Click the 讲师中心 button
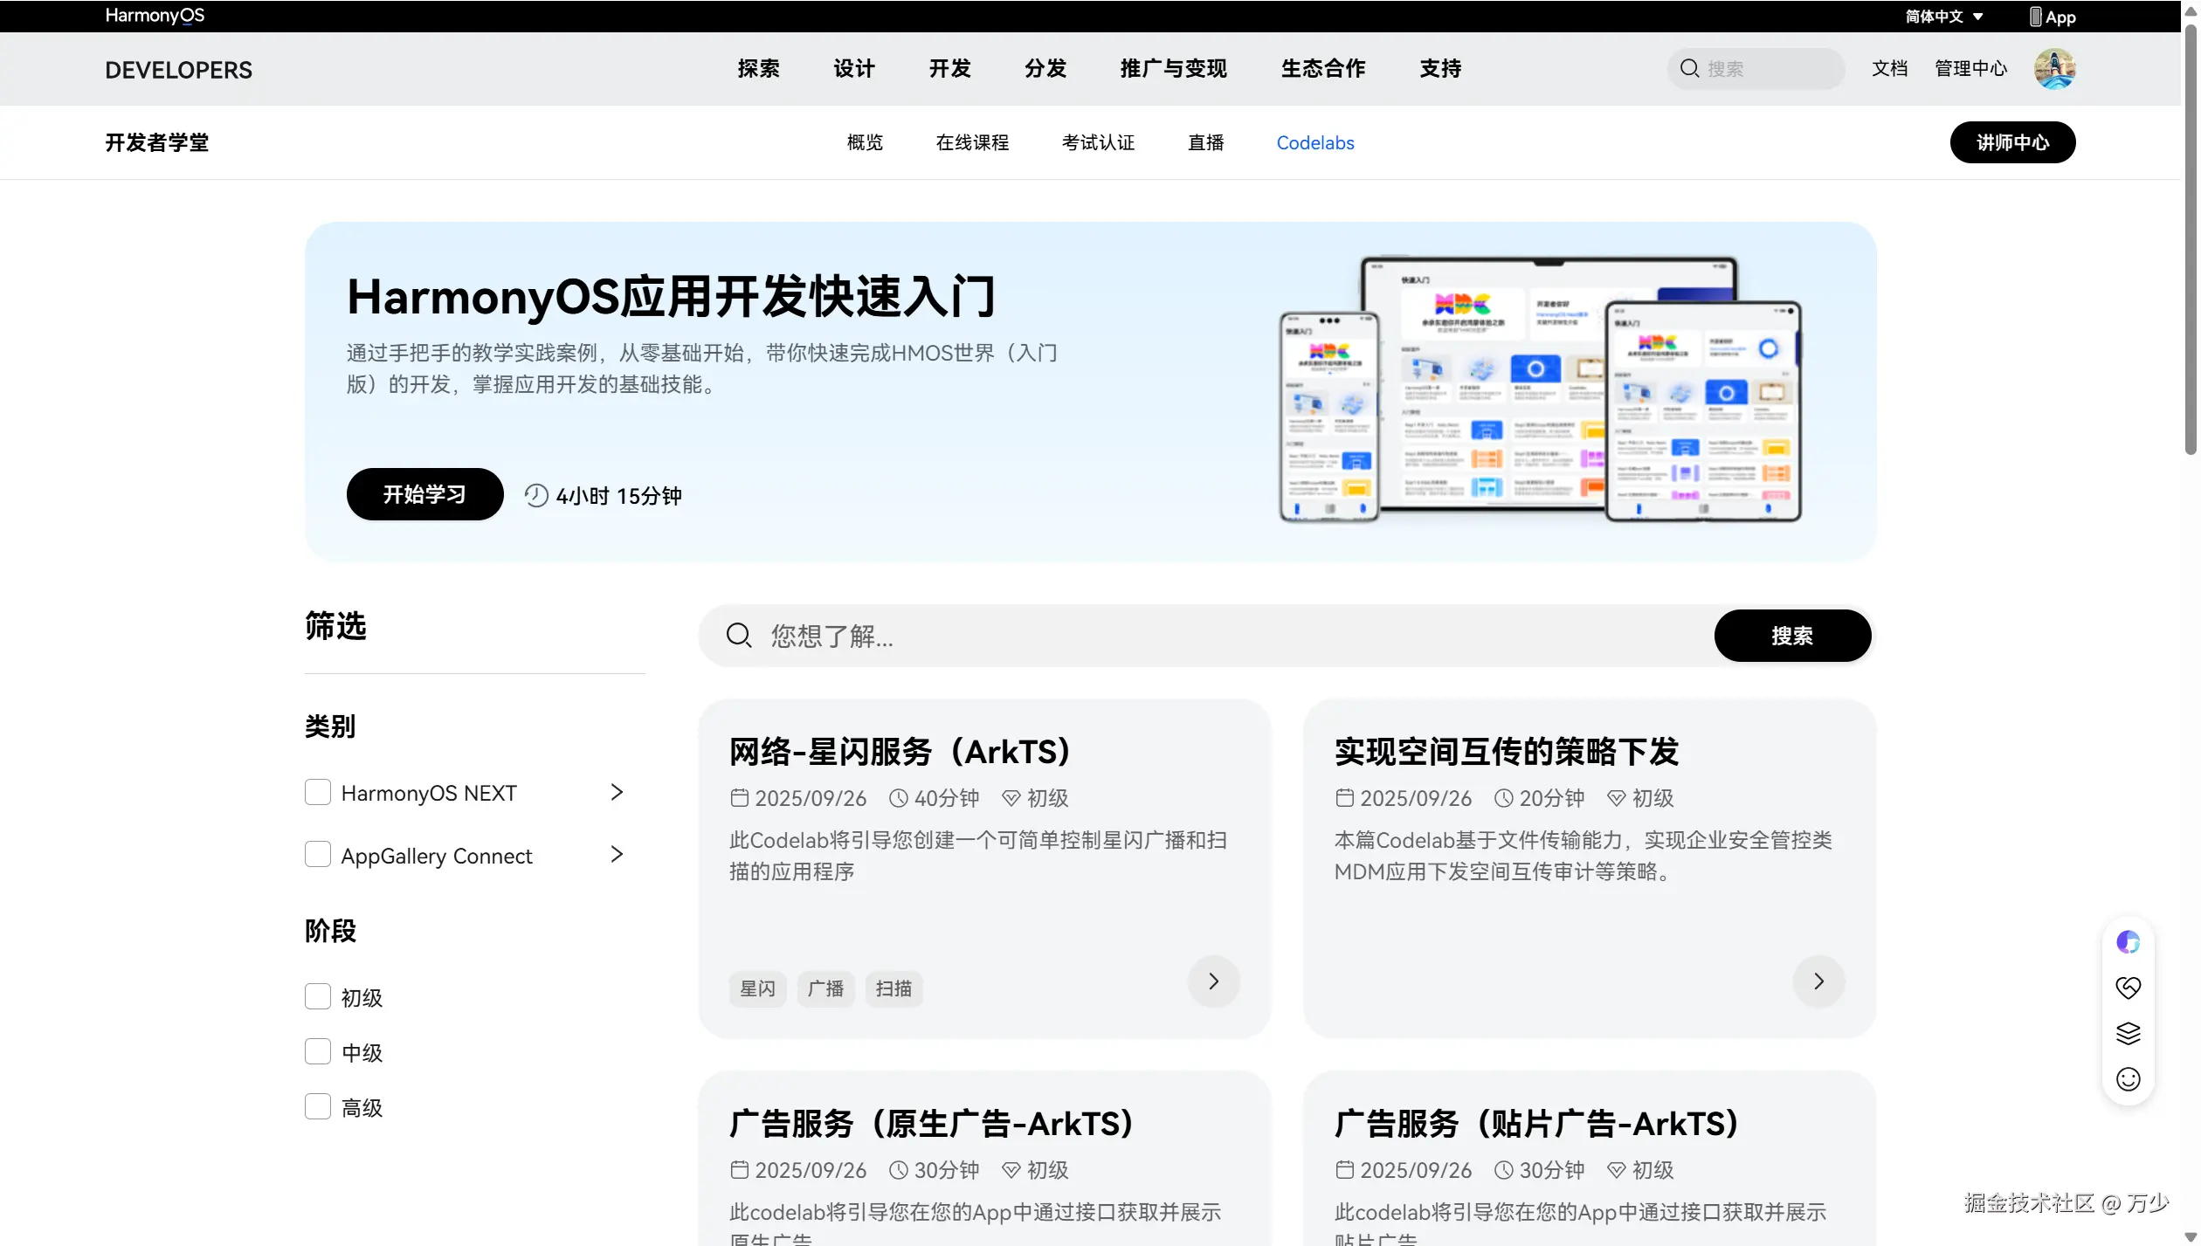 (x=2011, y=142)
